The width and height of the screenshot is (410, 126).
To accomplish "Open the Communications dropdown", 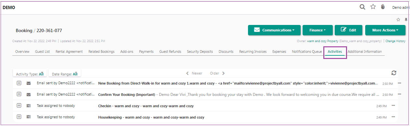I will pos(274,30).
